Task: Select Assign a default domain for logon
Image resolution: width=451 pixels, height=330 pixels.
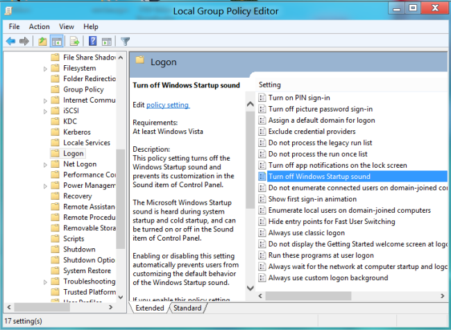Action: (x=321, y=120)
